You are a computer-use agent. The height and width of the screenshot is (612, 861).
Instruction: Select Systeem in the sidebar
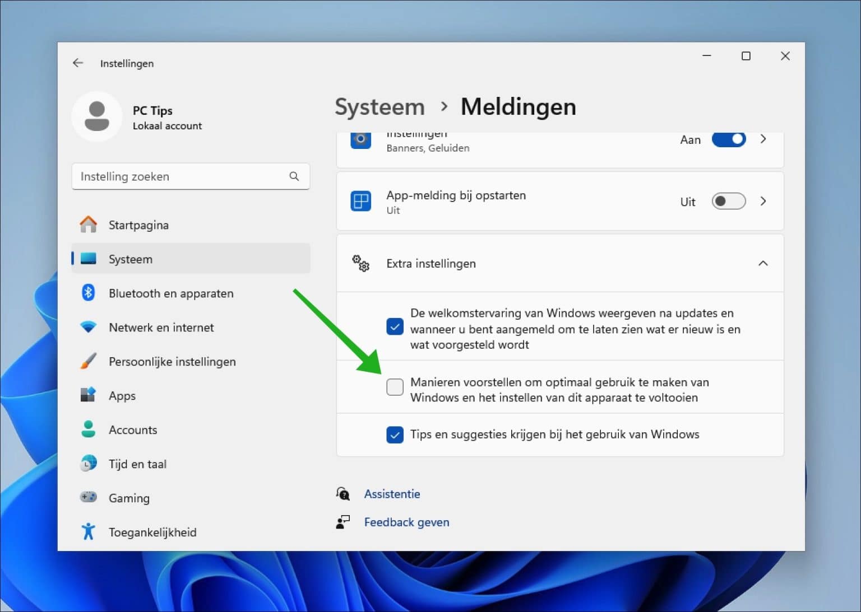point(130,259)
